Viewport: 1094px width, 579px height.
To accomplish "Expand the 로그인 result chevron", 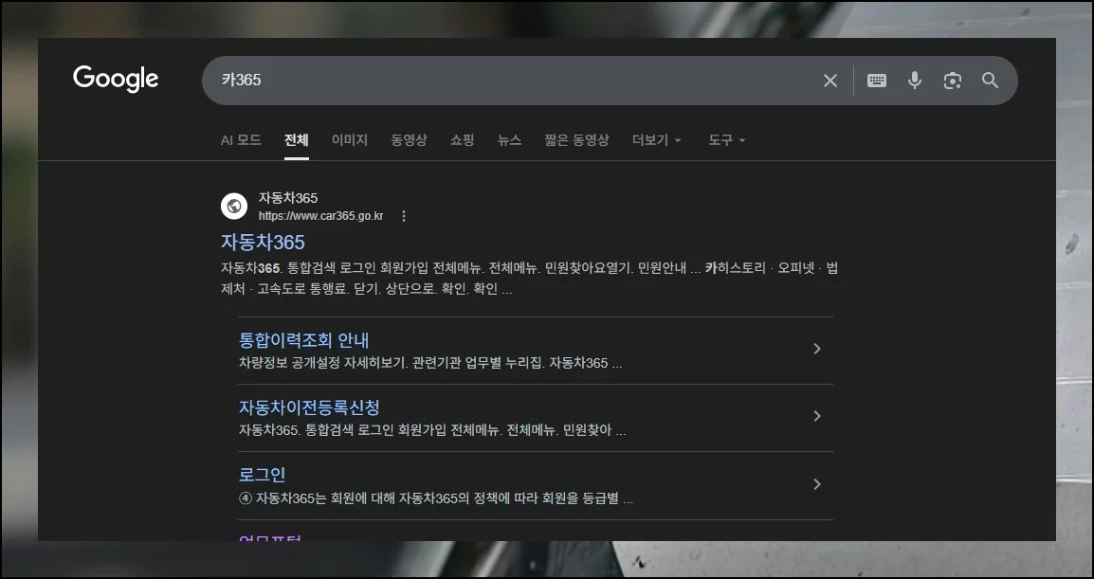I will (x=816, y=484).
